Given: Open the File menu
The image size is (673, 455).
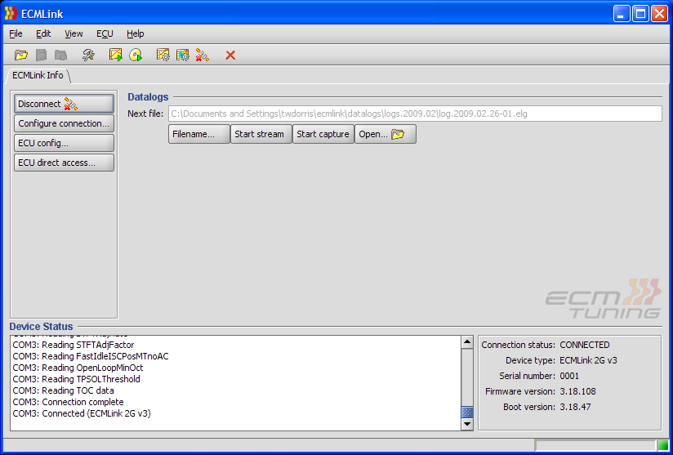Looking at the screenshot, I should (x=16, y=33).
